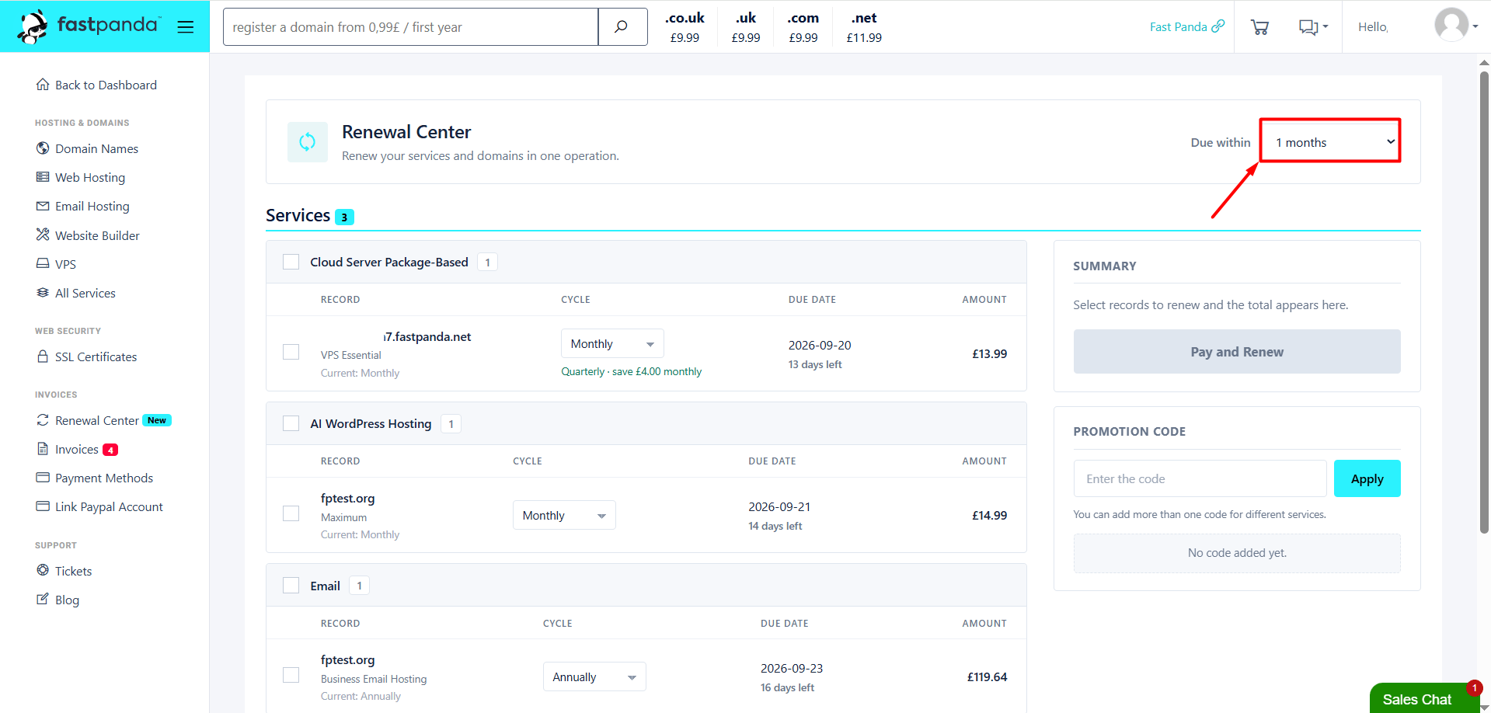1491x713 pixels.
Task: Click the Invoices document icon
Action: (x=43, y=449)
